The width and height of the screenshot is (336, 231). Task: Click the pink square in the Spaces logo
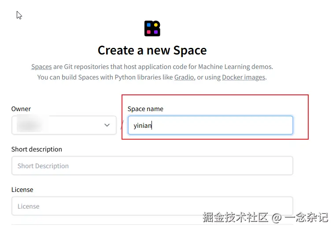[x=149, y=32]
